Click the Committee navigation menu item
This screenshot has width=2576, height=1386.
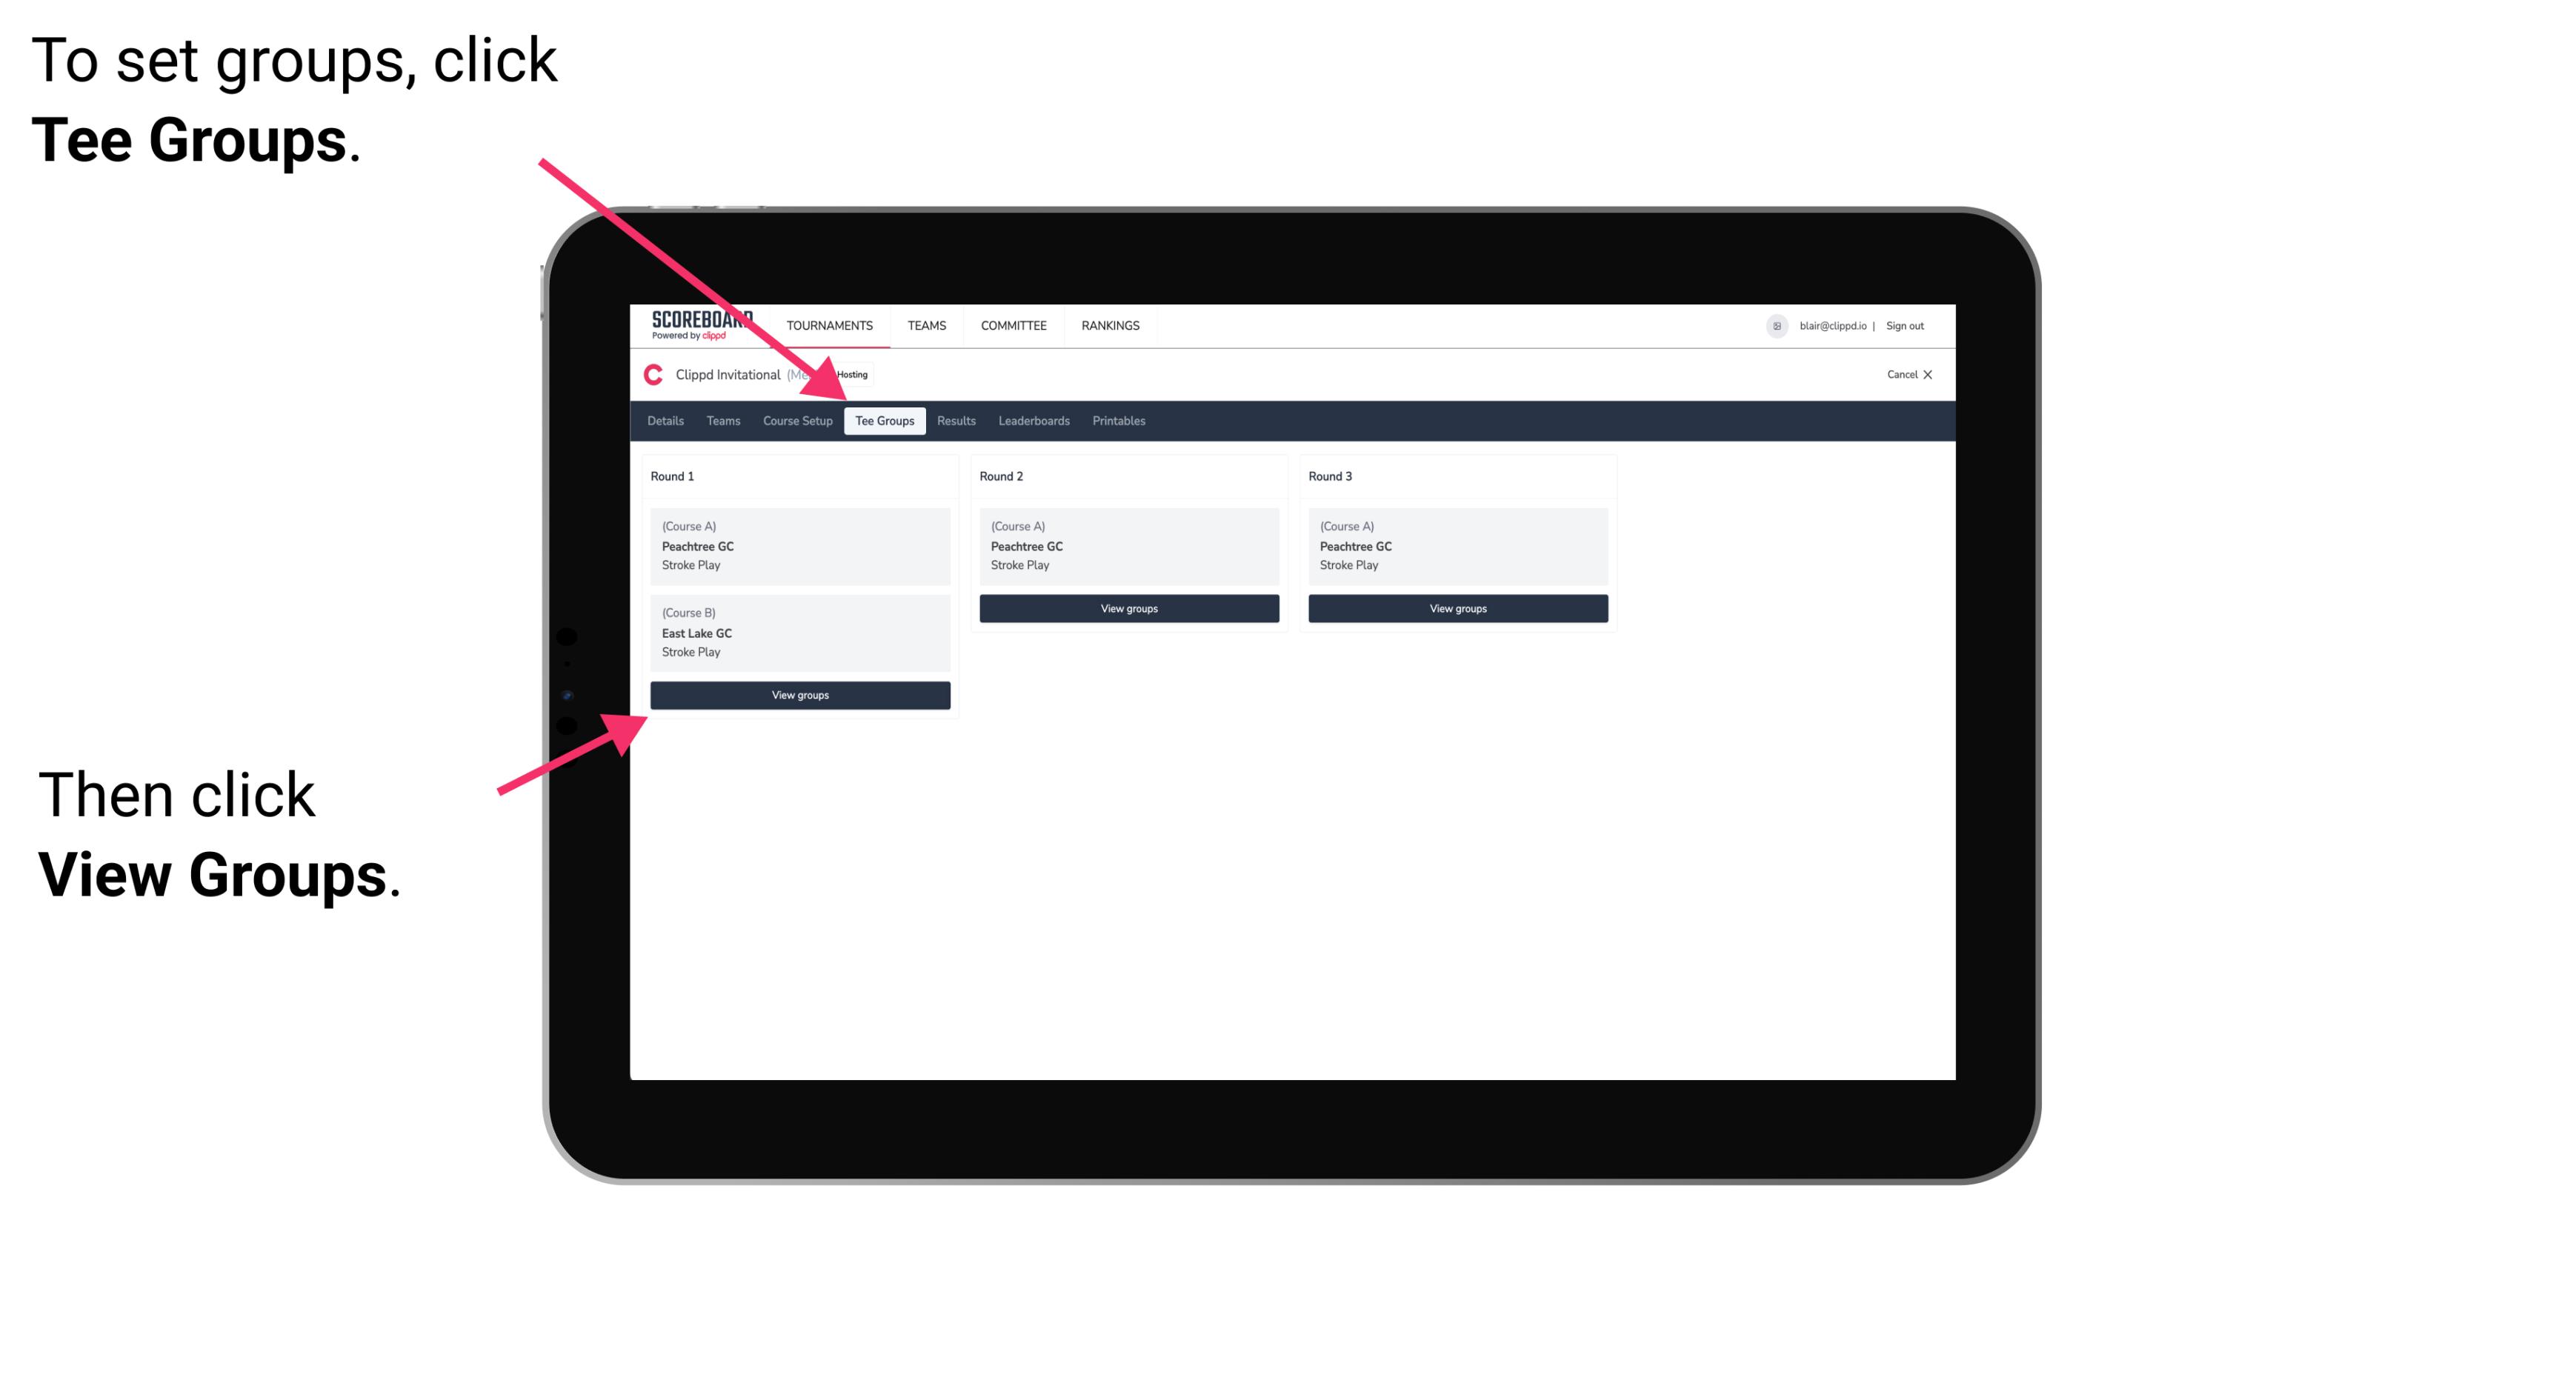pos(1012,326)
